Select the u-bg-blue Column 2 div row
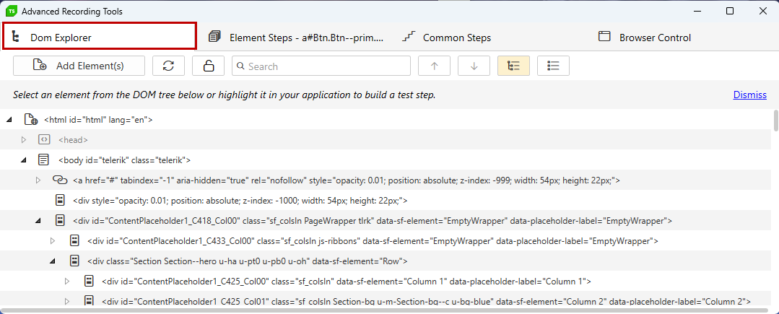 point(426,301)
